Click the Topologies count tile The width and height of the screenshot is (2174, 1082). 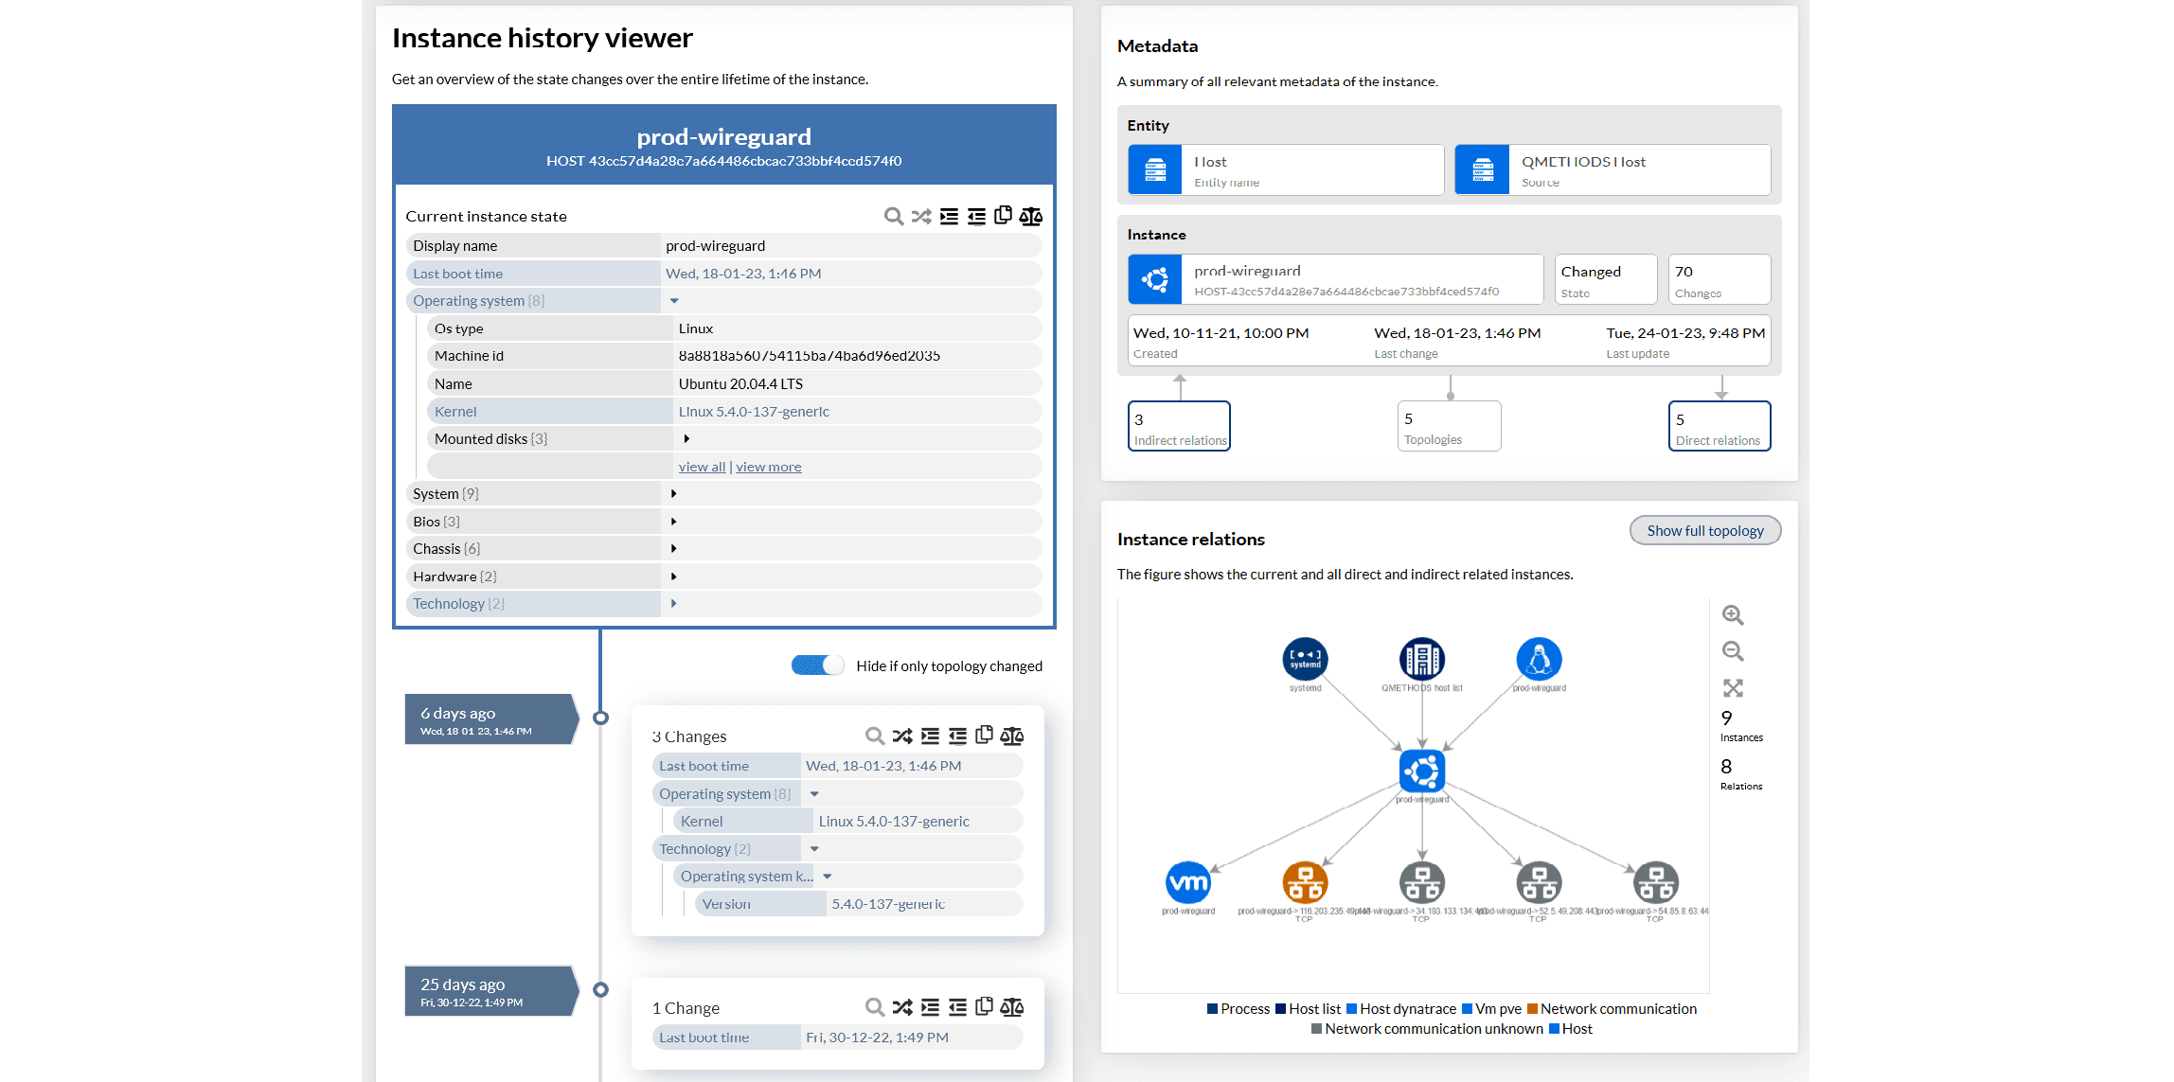[1449, 427]
